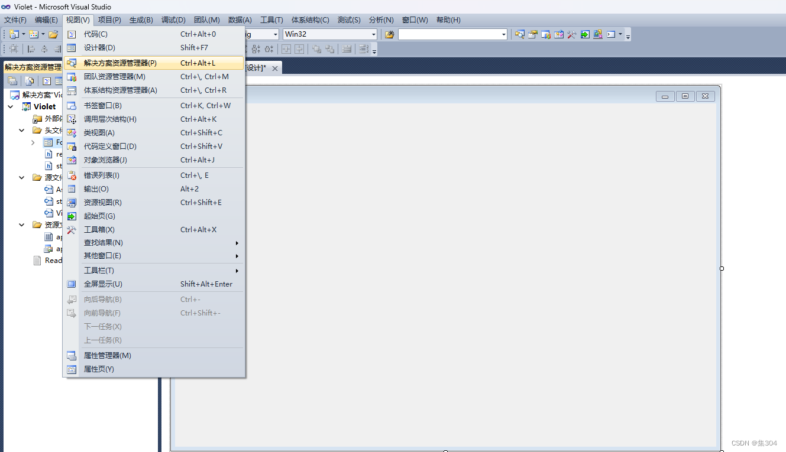
Task: Open the Properties Window toolbar icon
Action: tap(533, 34)
